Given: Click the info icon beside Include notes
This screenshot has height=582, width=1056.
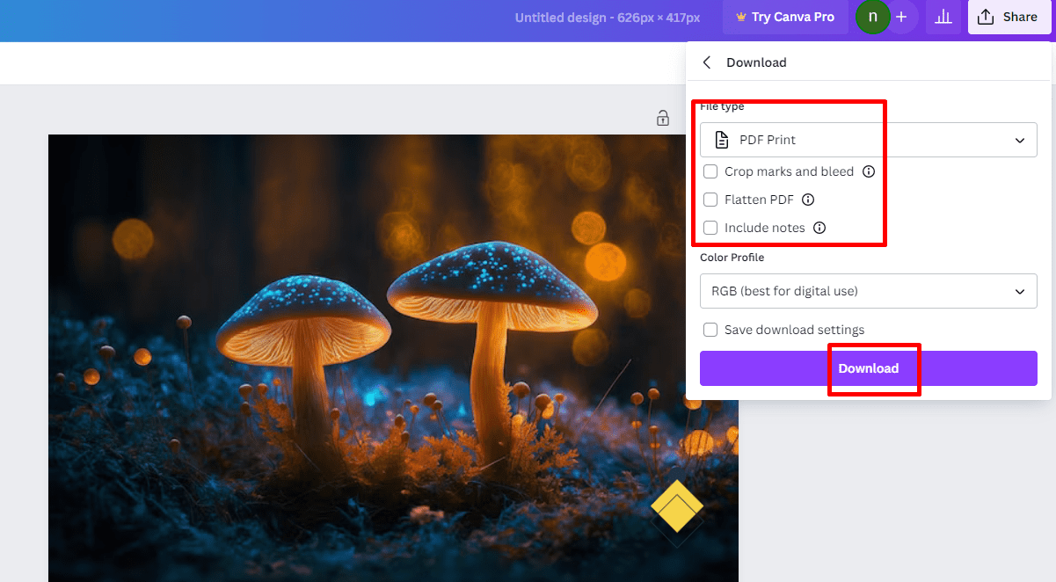Looking at the screenshot, I should click(x=819, y=228).
